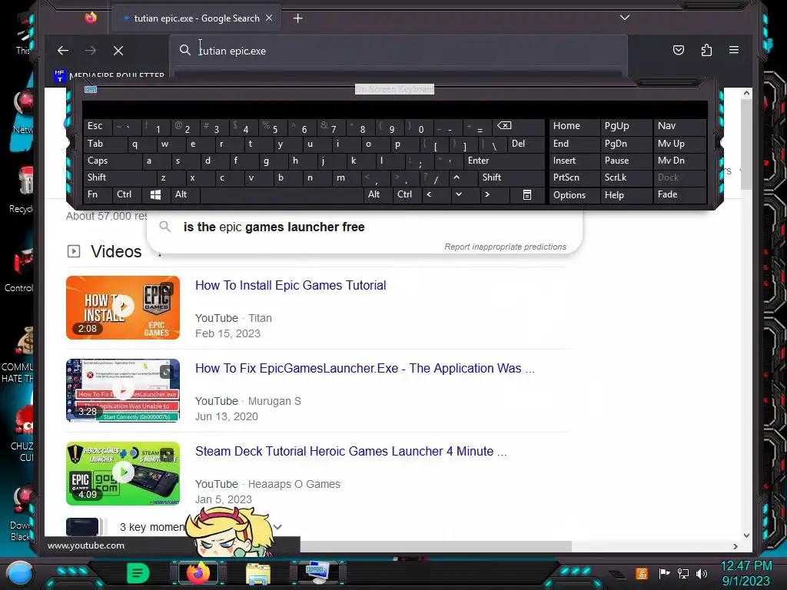
Task: Toggle the left Ctrl key
Action: pyautogui.click(x=127, y=194)
